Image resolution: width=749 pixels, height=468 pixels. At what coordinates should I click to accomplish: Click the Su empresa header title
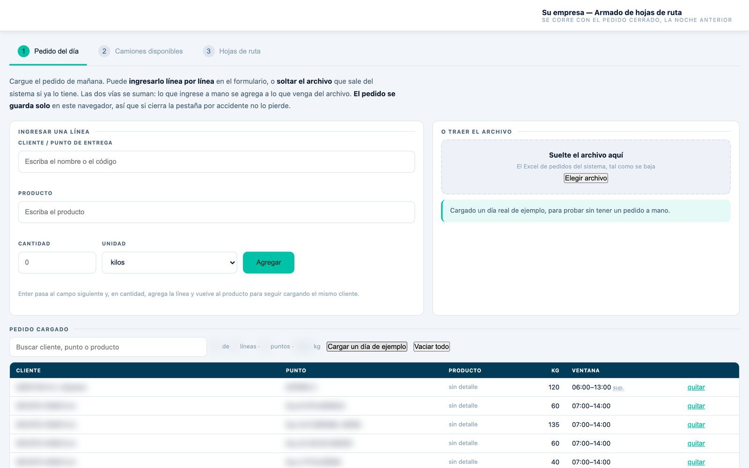(612, 12)
